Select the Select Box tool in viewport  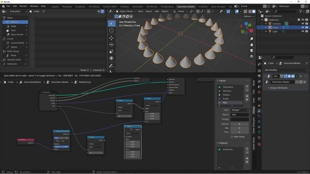pyautogui.click(x=112, y=24)
